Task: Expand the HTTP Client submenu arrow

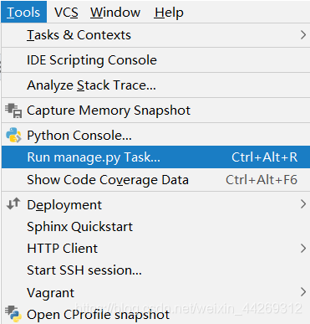Action: pyautogui.click(x=303, y=248)
